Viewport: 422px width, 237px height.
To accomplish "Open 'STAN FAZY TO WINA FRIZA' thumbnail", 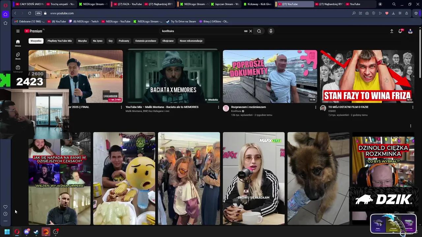I will [367, 76].
